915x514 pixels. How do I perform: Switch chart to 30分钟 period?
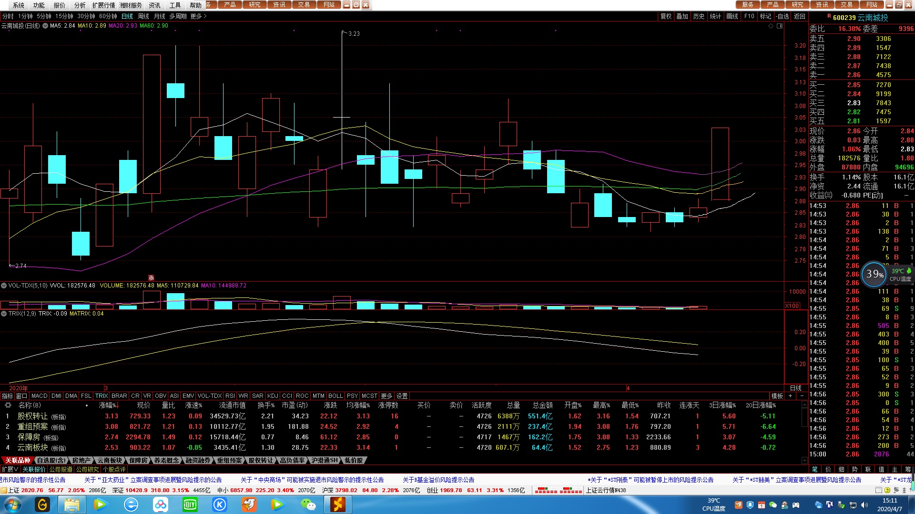[x=86, y=16]
